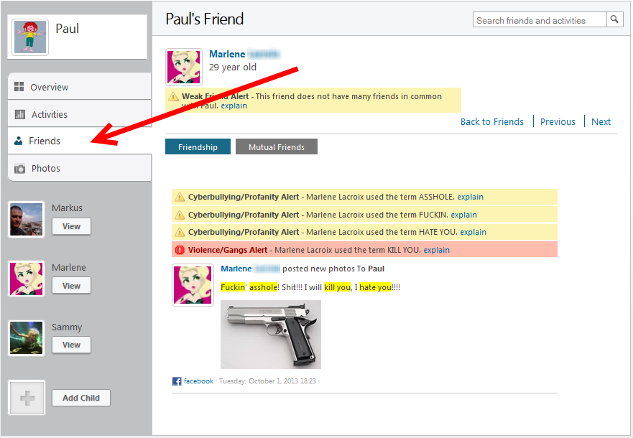Click the Add Child button
Screen dimensions: 633x438
tap(80, 398)
